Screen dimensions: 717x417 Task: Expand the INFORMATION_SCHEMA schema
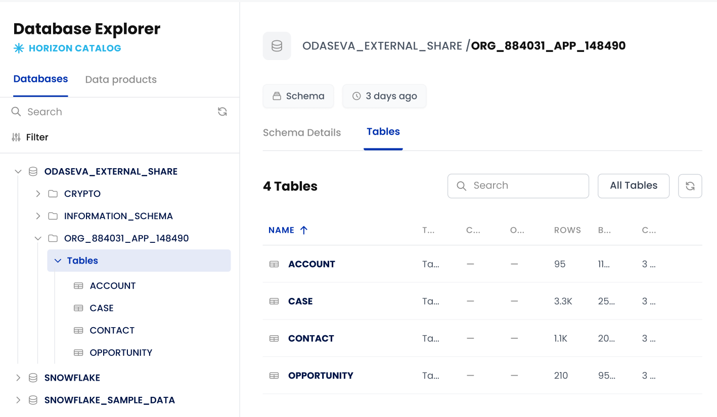pyautogui.click(x=38, y=216)
